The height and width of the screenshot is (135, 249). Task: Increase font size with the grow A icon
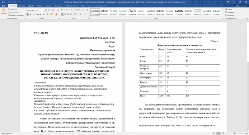pos(46,10)
